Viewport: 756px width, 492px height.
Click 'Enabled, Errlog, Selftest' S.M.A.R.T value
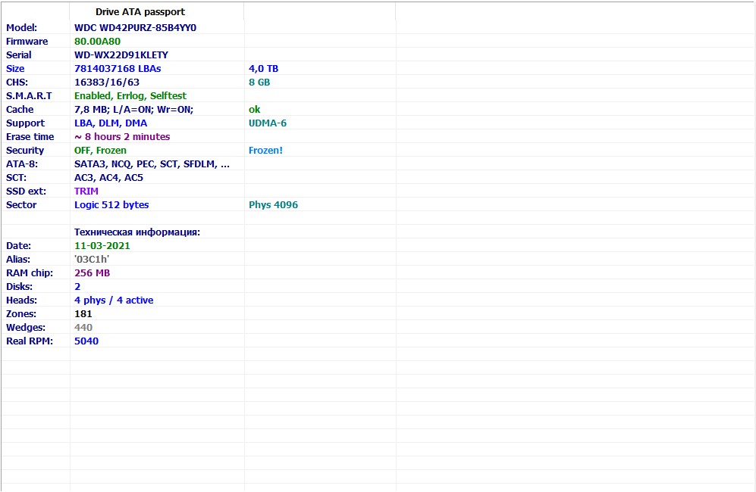point(130,96)
